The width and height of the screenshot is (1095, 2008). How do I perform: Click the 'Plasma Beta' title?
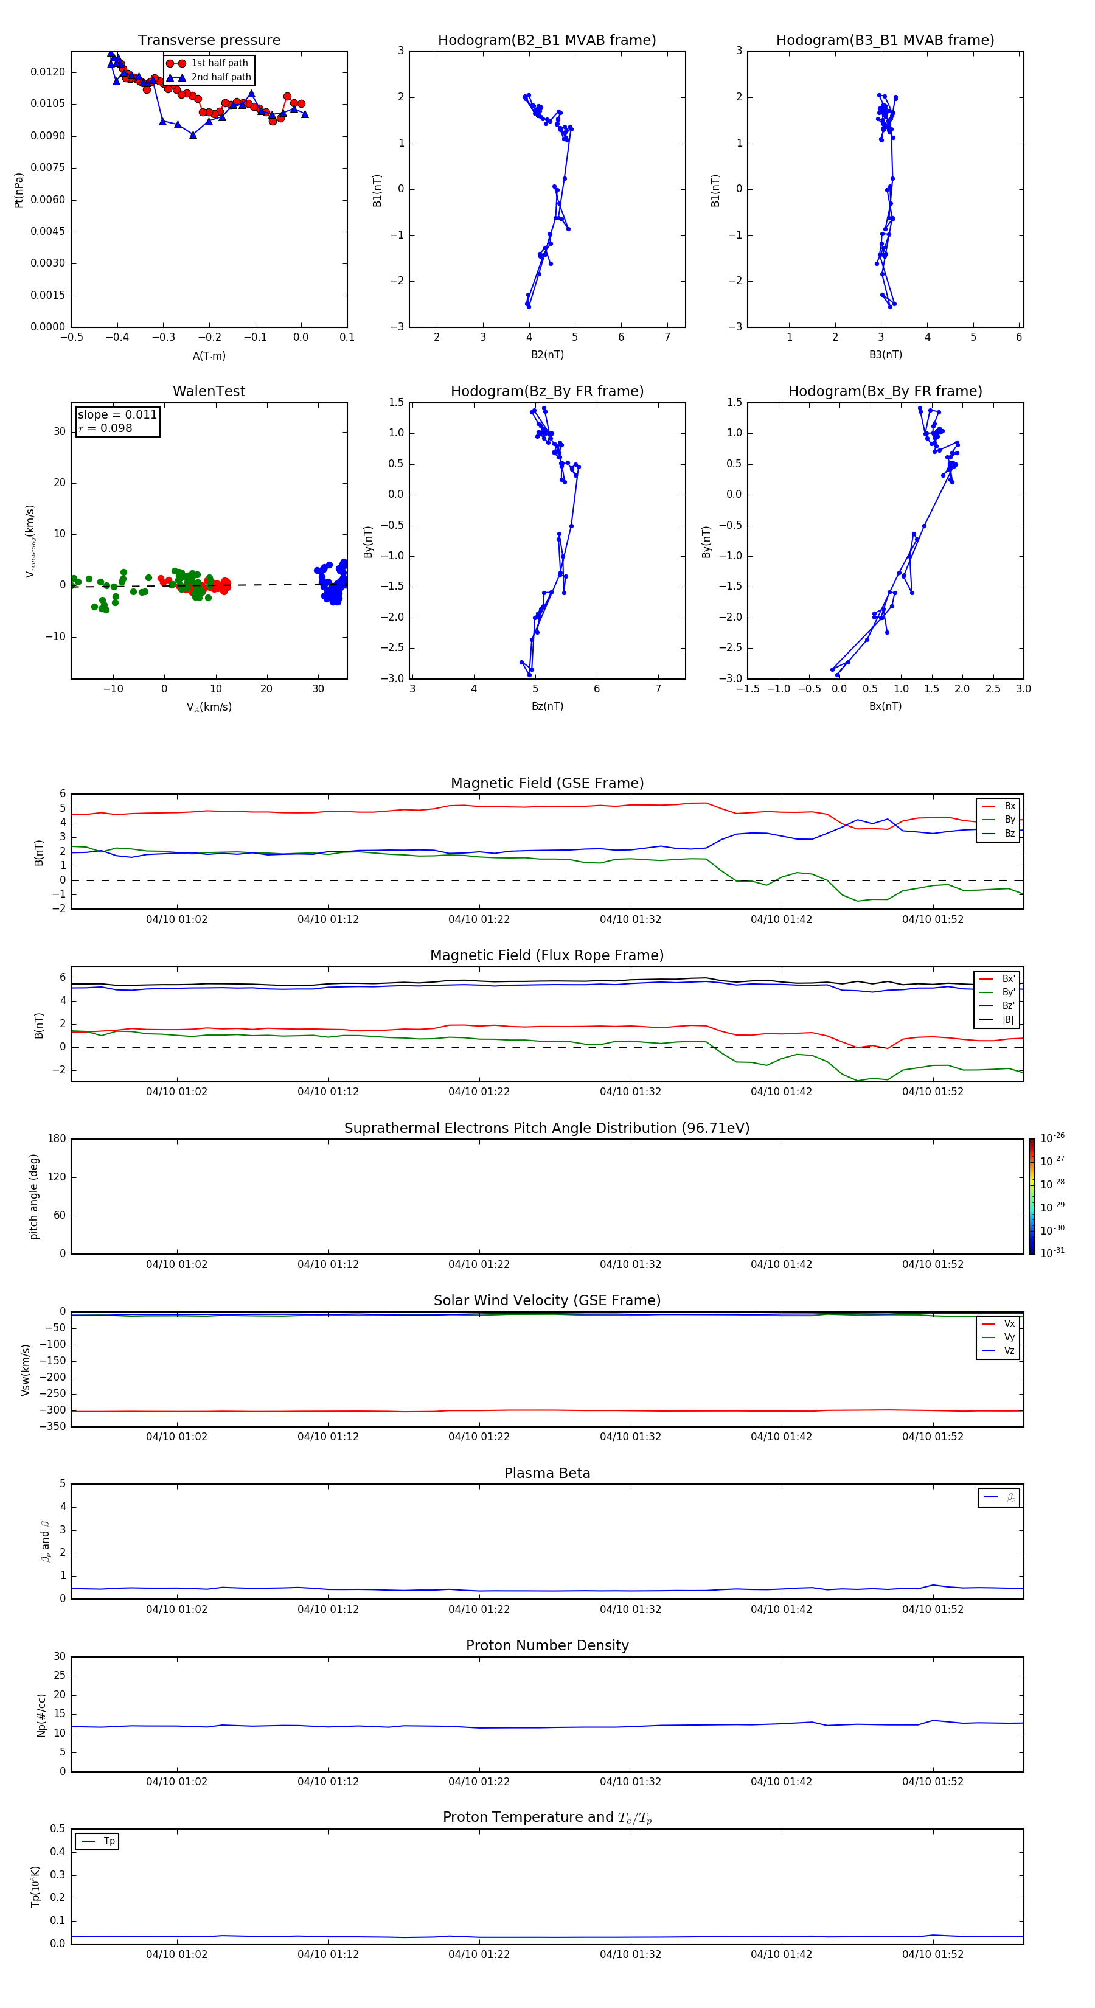click(547, 1473)
